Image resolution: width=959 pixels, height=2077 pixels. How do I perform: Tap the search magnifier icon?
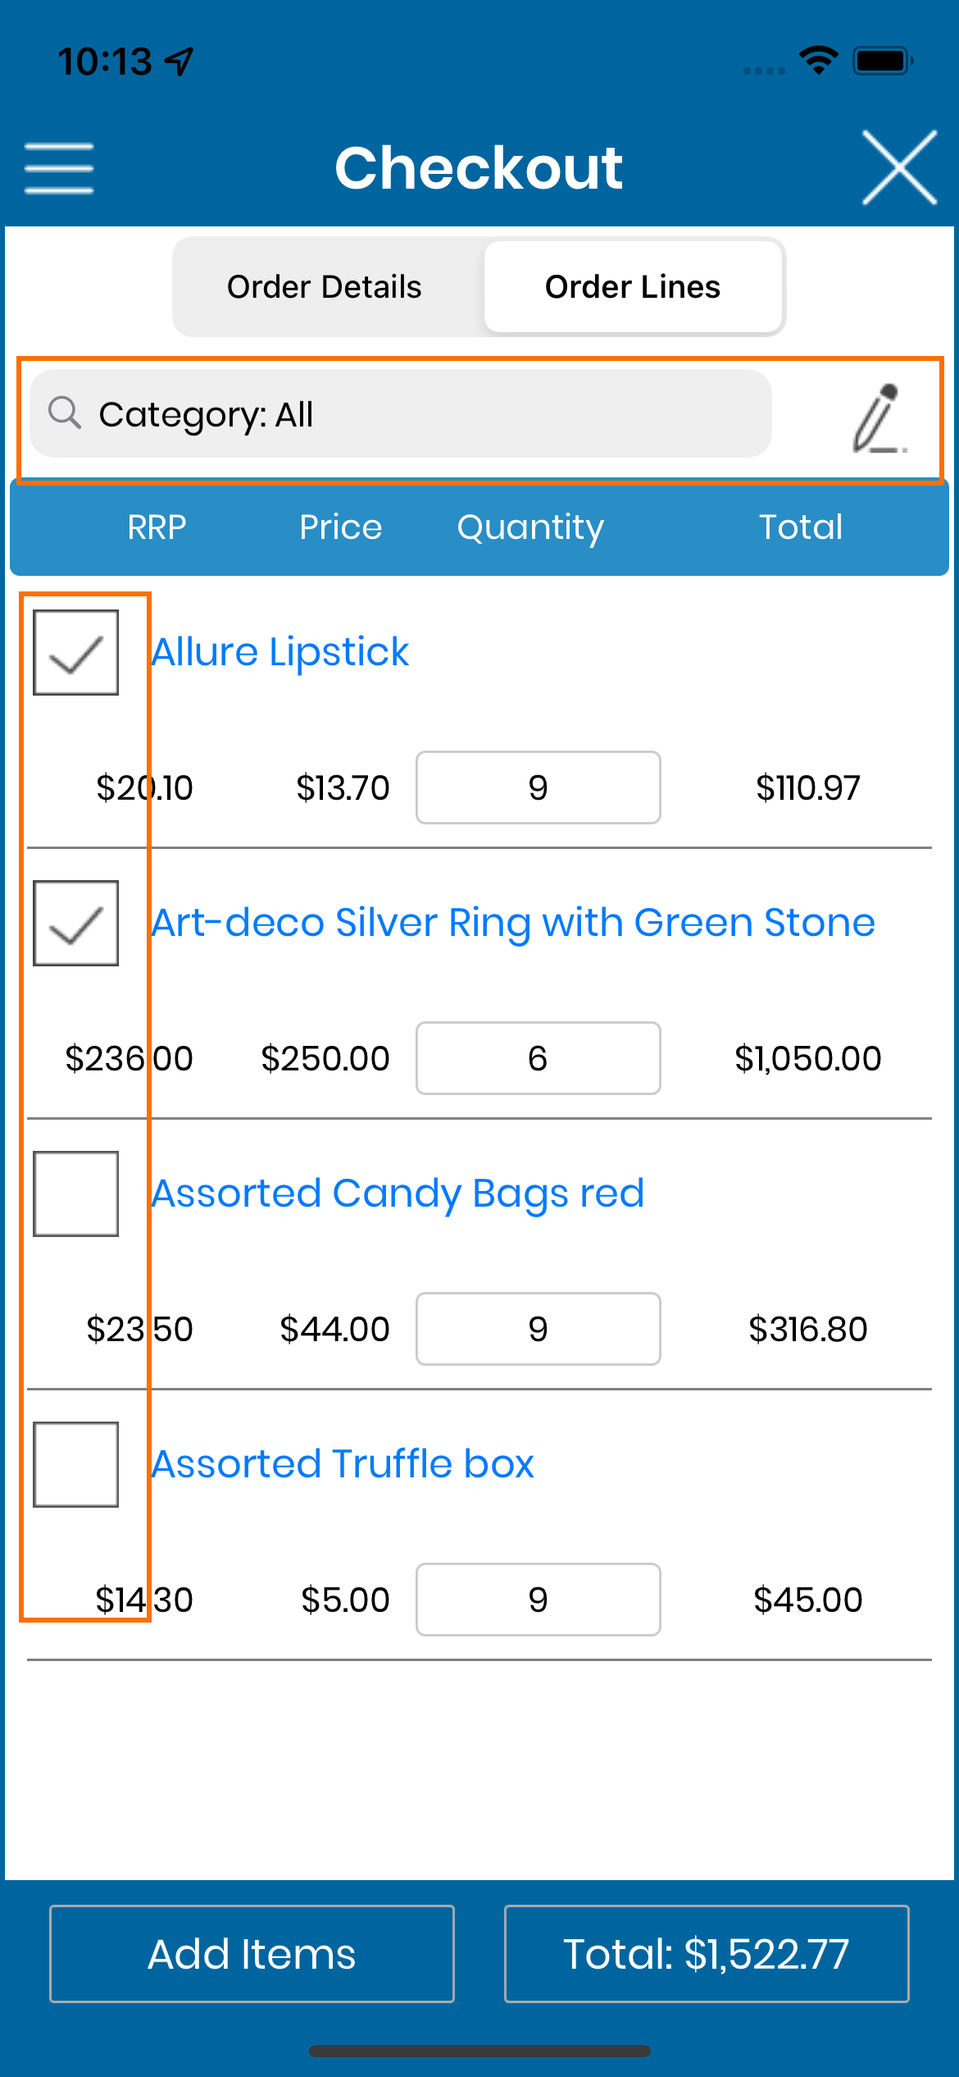[65, 413]
